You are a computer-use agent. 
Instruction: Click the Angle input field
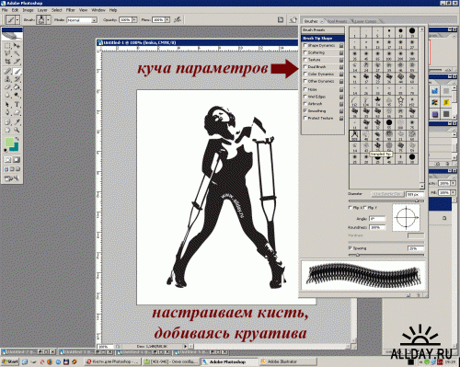pos(377,219)
